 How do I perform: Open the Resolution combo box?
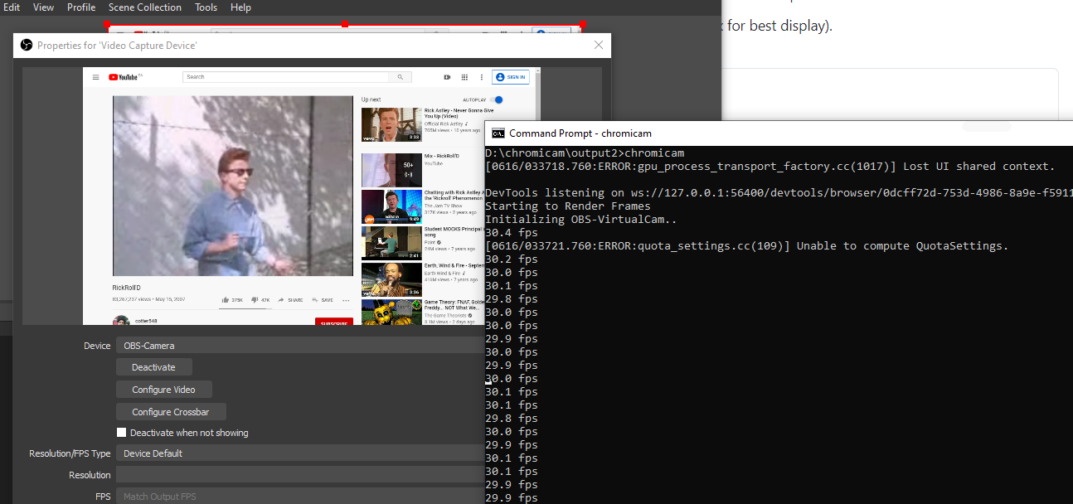click(300, 475)
